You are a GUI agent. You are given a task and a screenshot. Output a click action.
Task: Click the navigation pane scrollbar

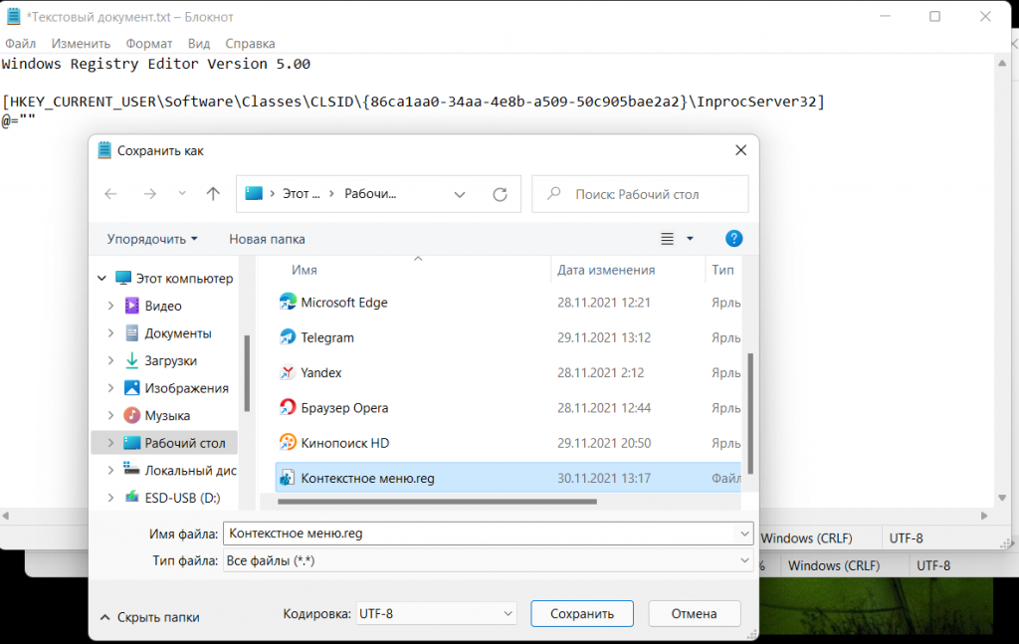click(247, 373)
